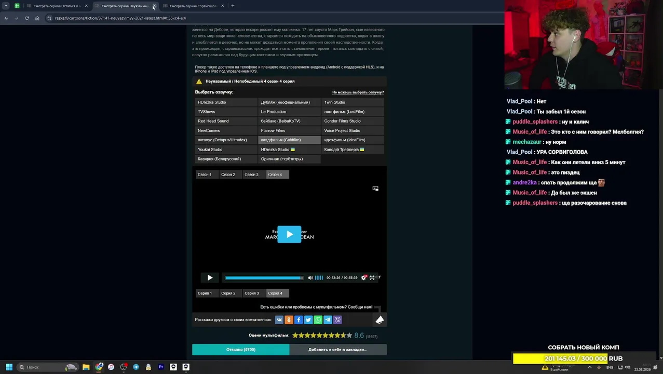Open player quality settings gear
This screenshot has width=663, height=374.
(363, 277)
